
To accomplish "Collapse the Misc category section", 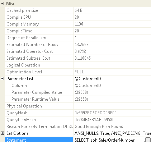I will click(2, 4).
